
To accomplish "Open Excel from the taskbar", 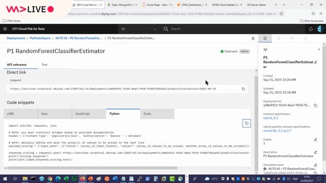I will (66, 178).
